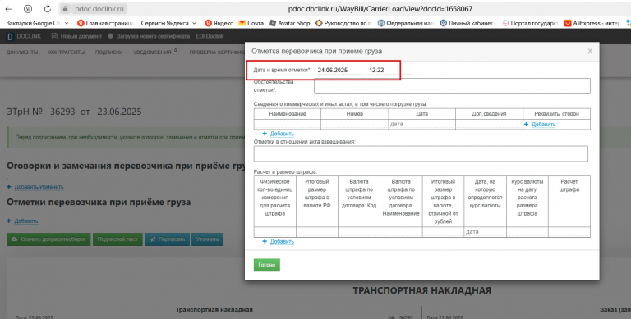Screen dimensions: 631x319
Task: Confirm the dialog with the Готово button
Action: click(266, 265)
